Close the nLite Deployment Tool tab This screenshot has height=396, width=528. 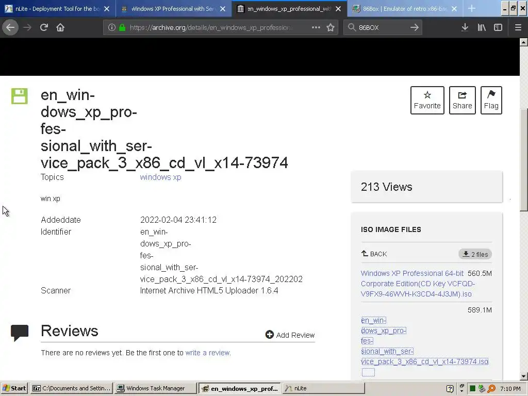tap(107, 9)
